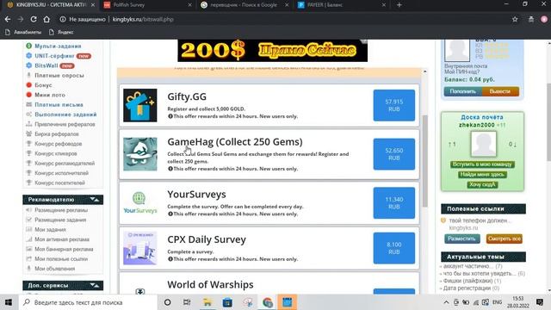The height and width of the screenshot is (310, 551).
Task: Open the Авиабилеты bookmark
Action: click(x=23, y=32)
